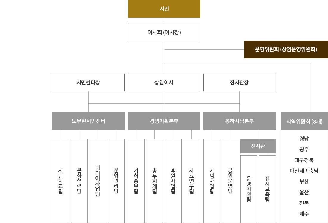Select the 기념사업팀 column
Image resolution: width=328 pixels, height=223 pixels.
click(212, 181)
